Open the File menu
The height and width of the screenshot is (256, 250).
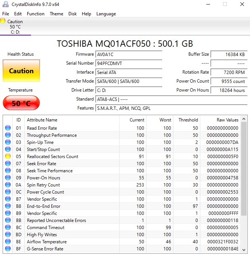point(6,14)
